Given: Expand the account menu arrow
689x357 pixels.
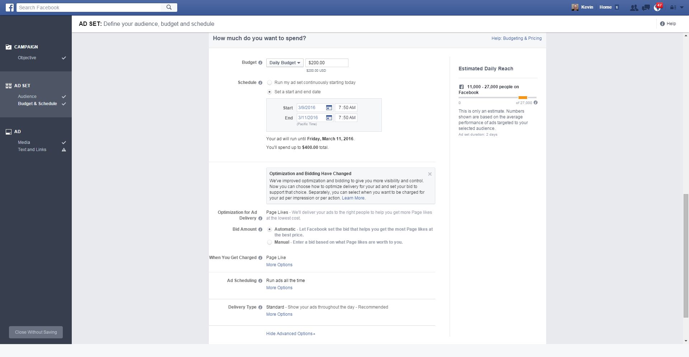Looking at the screenshot, I should [x=682, y=7].
